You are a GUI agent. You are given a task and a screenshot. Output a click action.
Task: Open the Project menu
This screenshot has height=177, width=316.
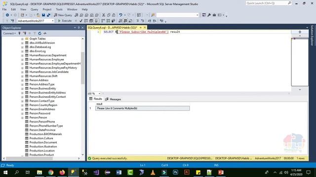(x=47, y=9)
